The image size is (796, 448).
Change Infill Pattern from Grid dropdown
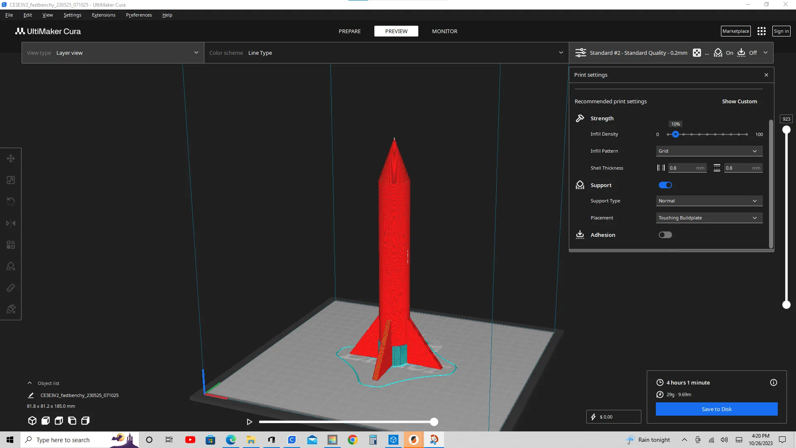tap(709, 151)
